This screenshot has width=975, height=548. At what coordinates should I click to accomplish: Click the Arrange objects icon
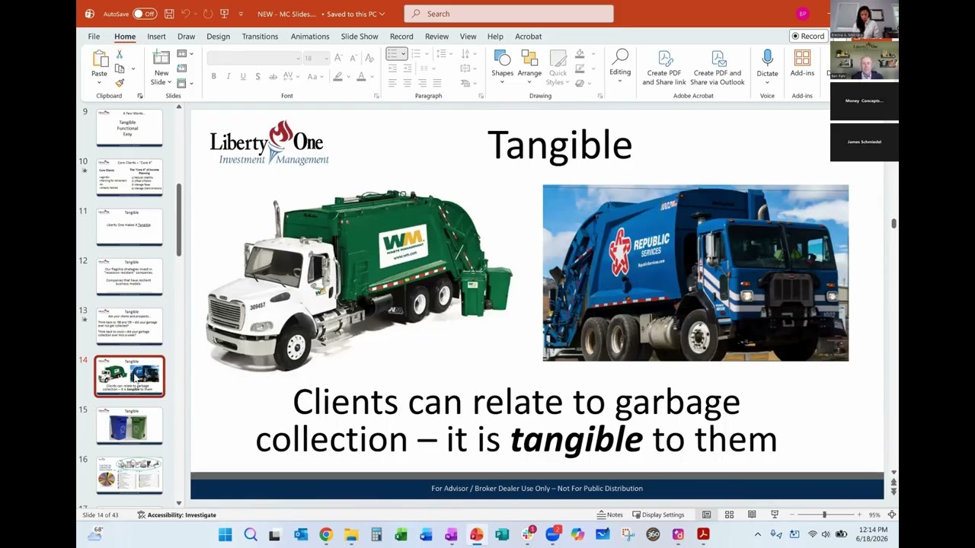pyautogui.click(x=529, y=59)
